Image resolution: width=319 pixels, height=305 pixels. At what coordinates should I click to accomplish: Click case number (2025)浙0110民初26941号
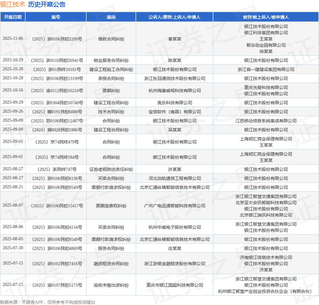click(57, 61)
